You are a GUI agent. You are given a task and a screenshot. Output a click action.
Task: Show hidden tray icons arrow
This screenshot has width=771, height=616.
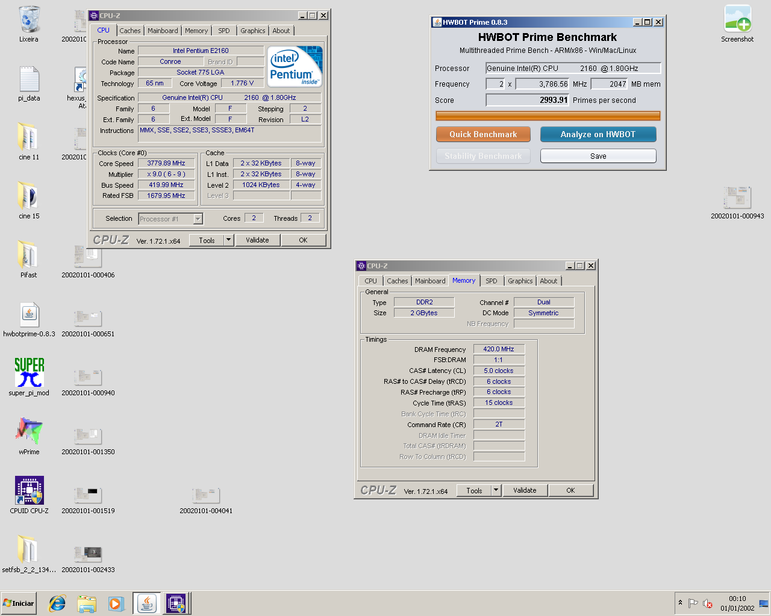pyautogui.click(x=680, y=603)
